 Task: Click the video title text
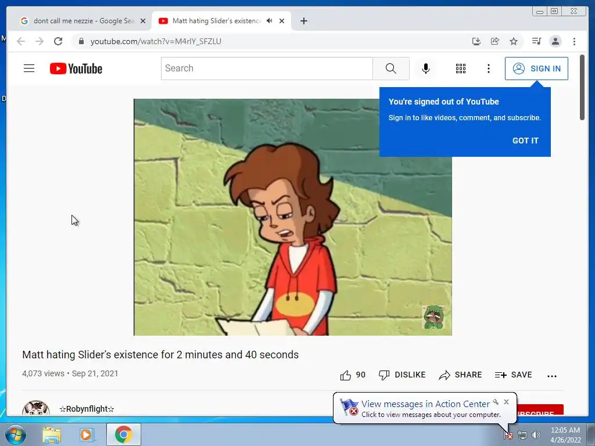(160, 355)
